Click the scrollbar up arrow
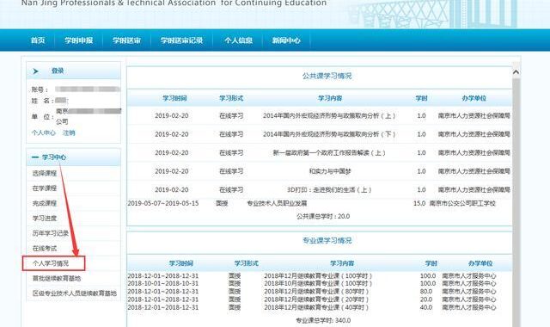This screenshot has width=550, height=327. click(x=516, y=72)
